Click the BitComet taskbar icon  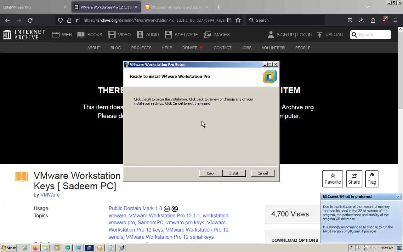click(100, 248)
